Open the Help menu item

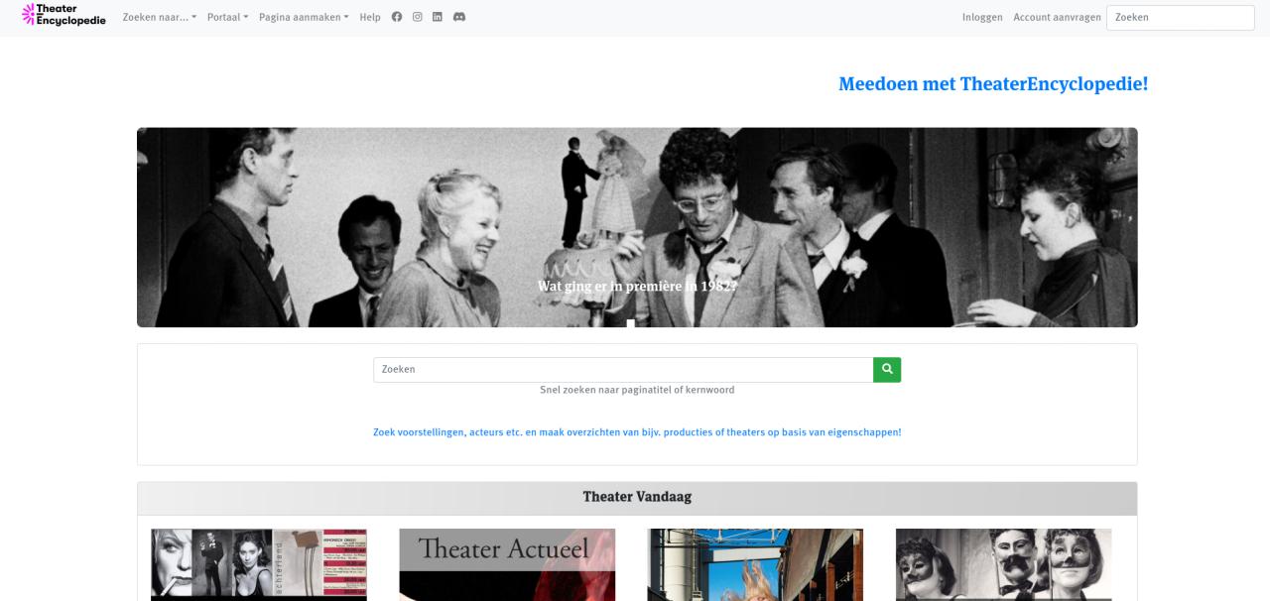point(370,17)
